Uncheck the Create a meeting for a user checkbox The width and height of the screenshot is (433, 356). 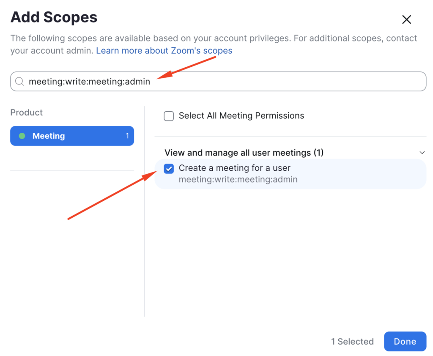click(169, 169)
